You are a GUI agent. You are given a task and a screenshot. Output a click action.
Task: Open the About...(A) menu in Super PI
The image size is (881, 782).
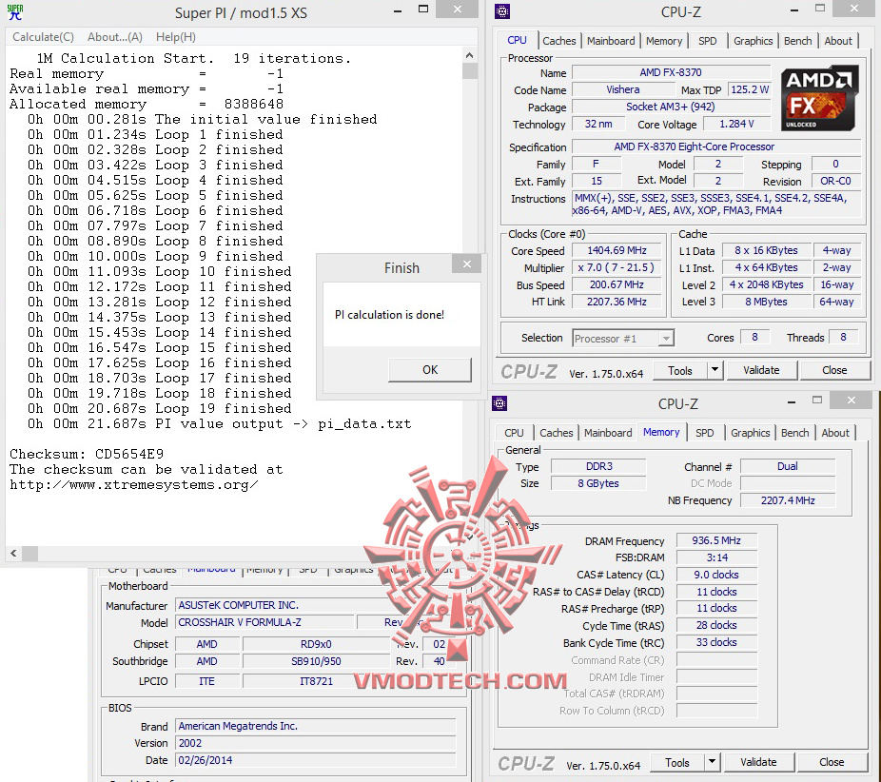(x=114, y=37)
